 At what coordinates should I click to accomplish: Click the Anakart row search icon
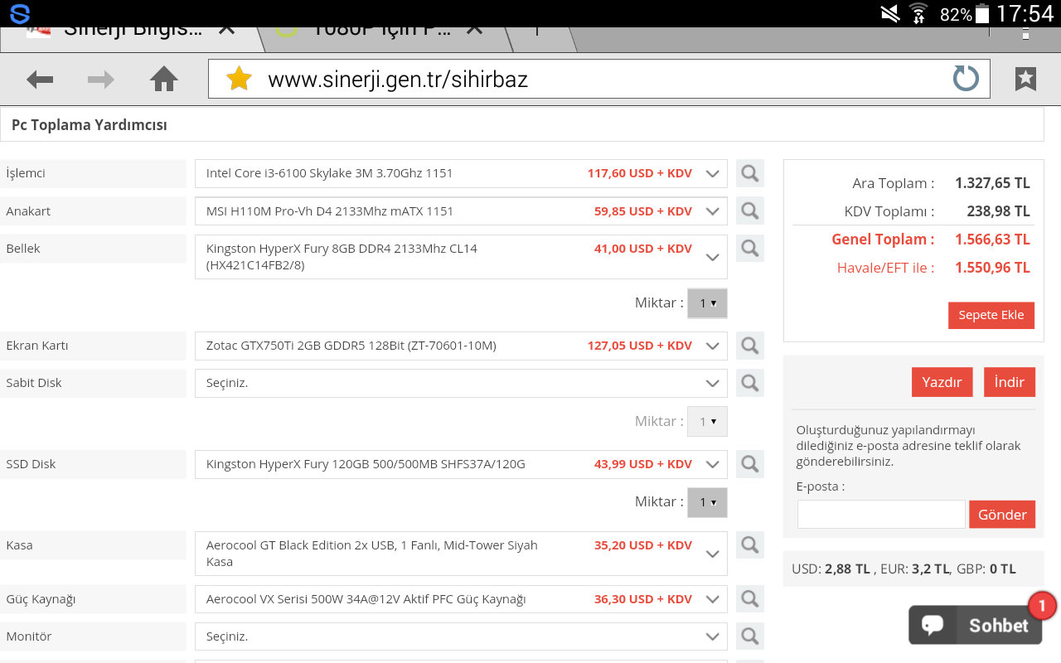pos(750,211)
